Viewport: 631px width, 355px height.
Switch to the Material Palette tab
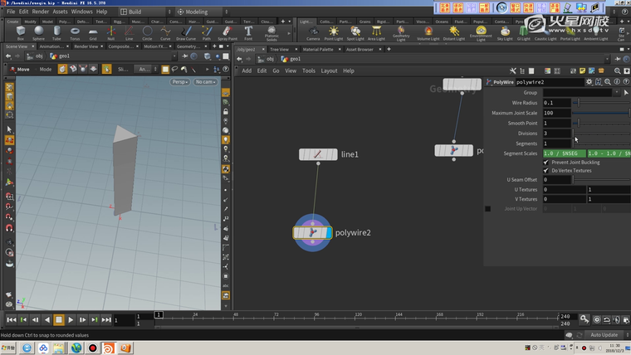tap(317, 50)
